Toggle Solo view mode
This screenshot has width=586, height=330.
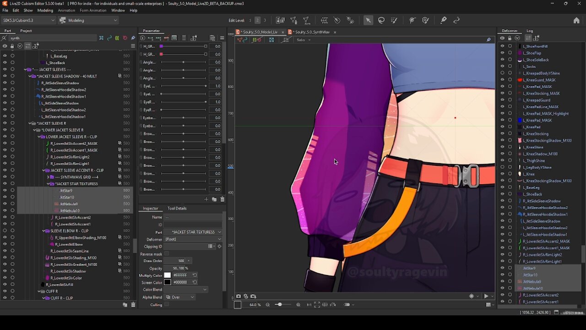coord(300,40)
